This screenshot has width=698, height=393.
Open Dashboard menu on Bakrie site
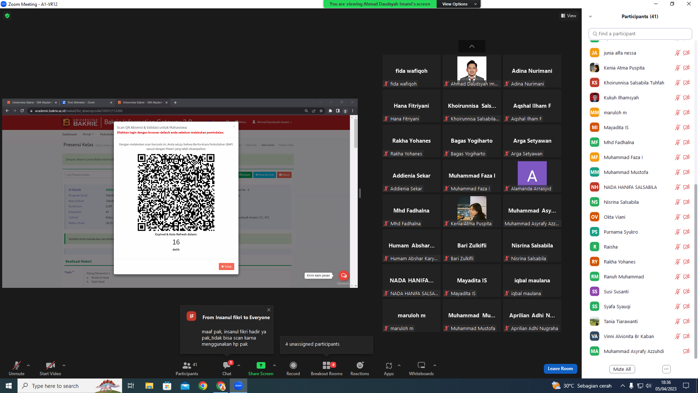tap(69, 134)
